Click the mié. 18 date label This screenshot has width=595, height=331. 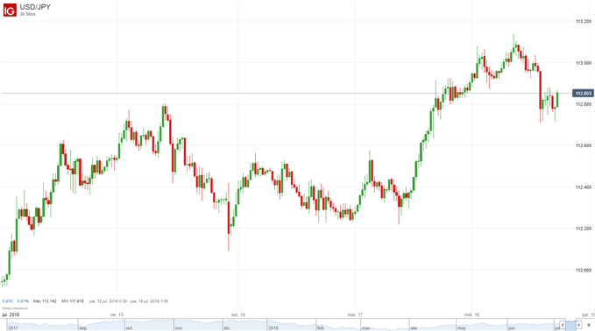(x=472, y=314)
